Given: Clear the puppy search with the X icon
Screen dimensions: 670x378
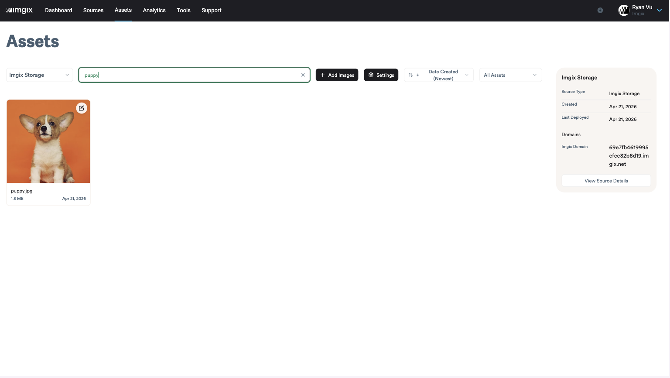Looking at the screenshot, I should 303,75.
